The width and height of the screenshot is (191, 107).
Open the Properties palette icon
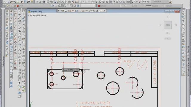pyautogui.click(x=107, y=2)
